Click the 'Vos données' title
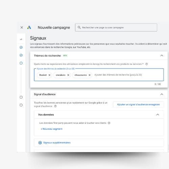Viewport: 169px width, 169px height. 46,115
